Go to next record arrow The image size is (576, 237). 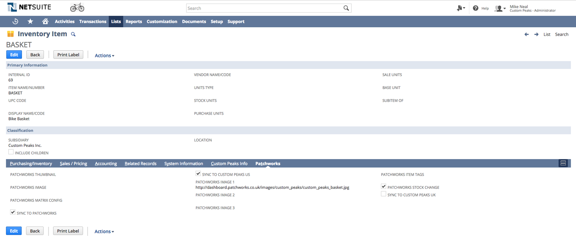536,34
